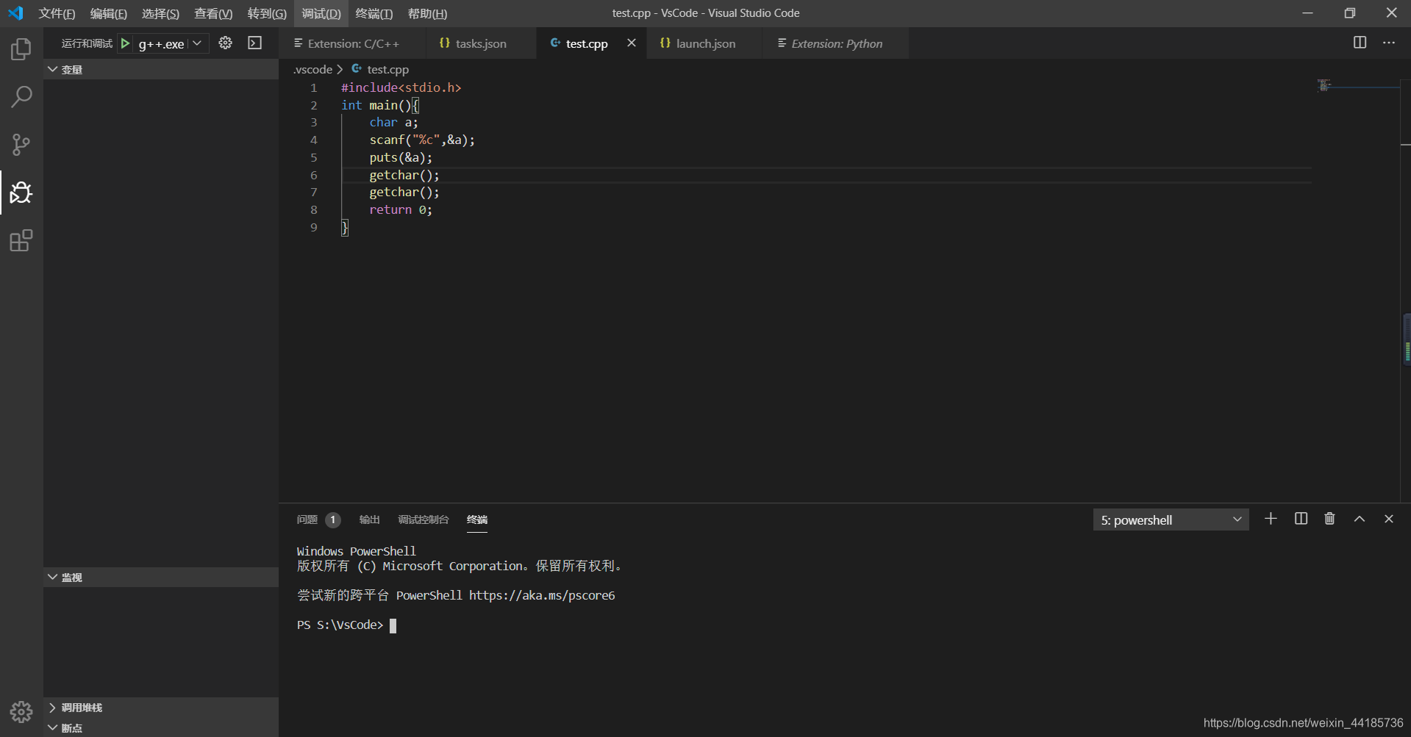Open the 5: powershell terminal selector
1411x737 pixels.
[1171, 520]
